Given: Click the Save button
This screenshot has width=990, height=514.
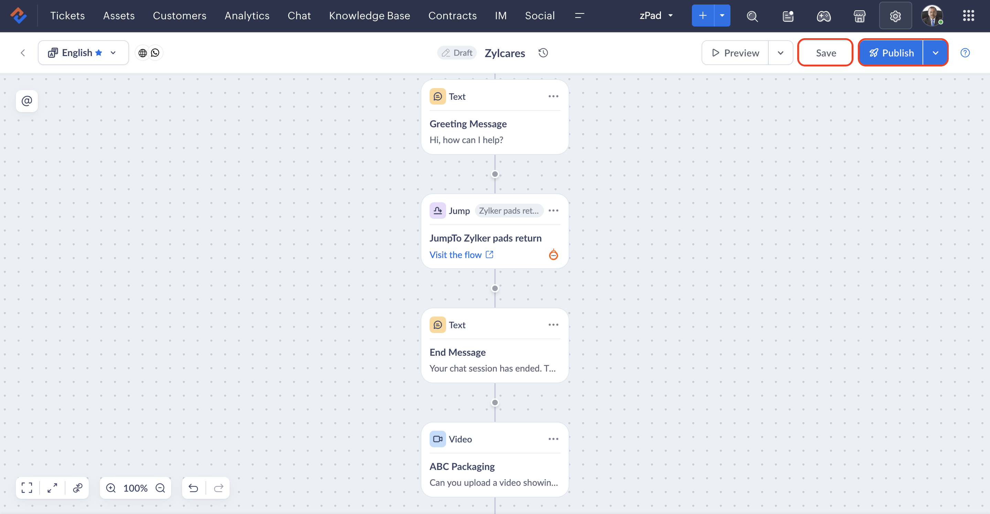Looking at the screenshot, I should (825, 53).
